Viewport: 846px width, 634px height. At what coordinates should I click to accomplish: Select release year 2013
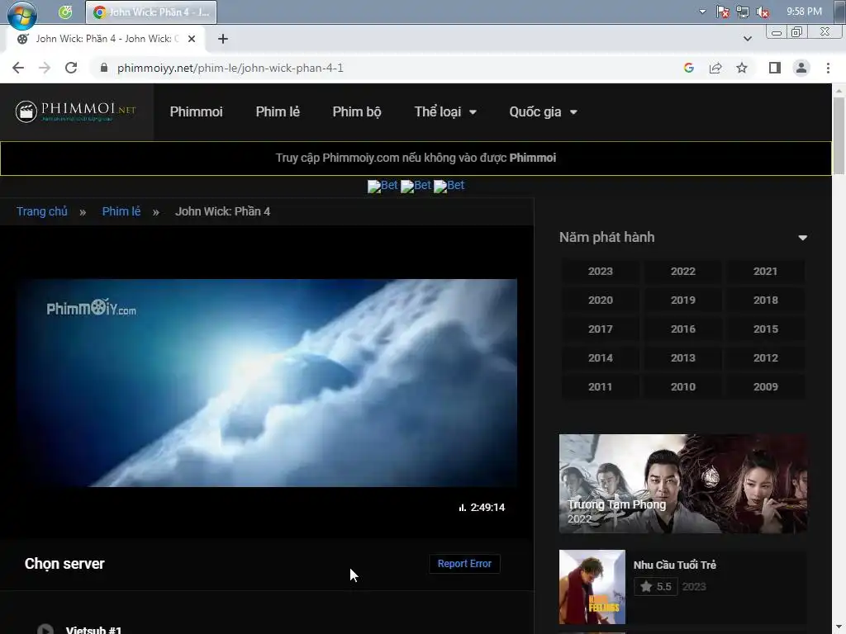pos(683,358)
